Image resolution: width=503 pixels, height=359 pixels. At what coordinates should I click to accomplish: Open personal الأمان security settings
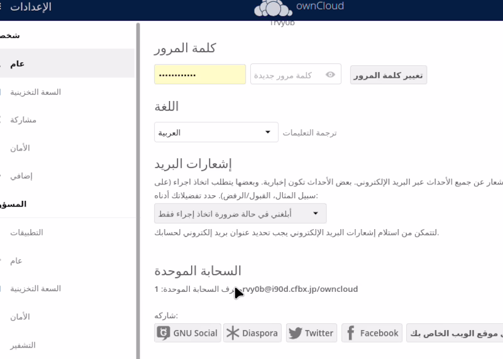click(x=20, y=148)
